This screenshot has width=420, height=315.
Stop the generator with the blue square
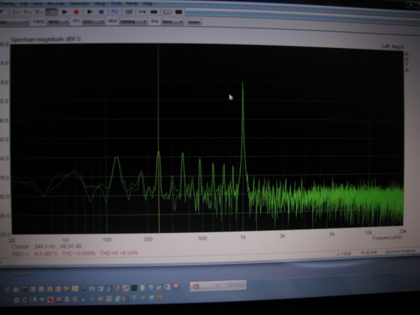point(101,12)
